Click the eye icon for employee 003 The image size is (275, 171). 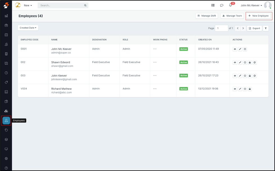click(235, 76)
